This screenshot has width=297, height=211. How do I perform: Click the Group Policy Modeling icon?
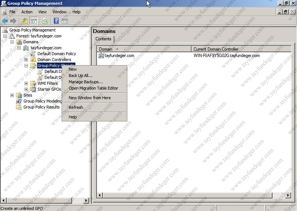coord(19,101)
